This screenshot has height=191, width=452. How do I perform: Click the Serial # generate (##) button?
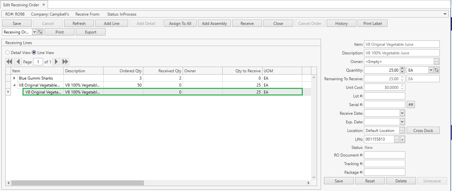(411, 105)
